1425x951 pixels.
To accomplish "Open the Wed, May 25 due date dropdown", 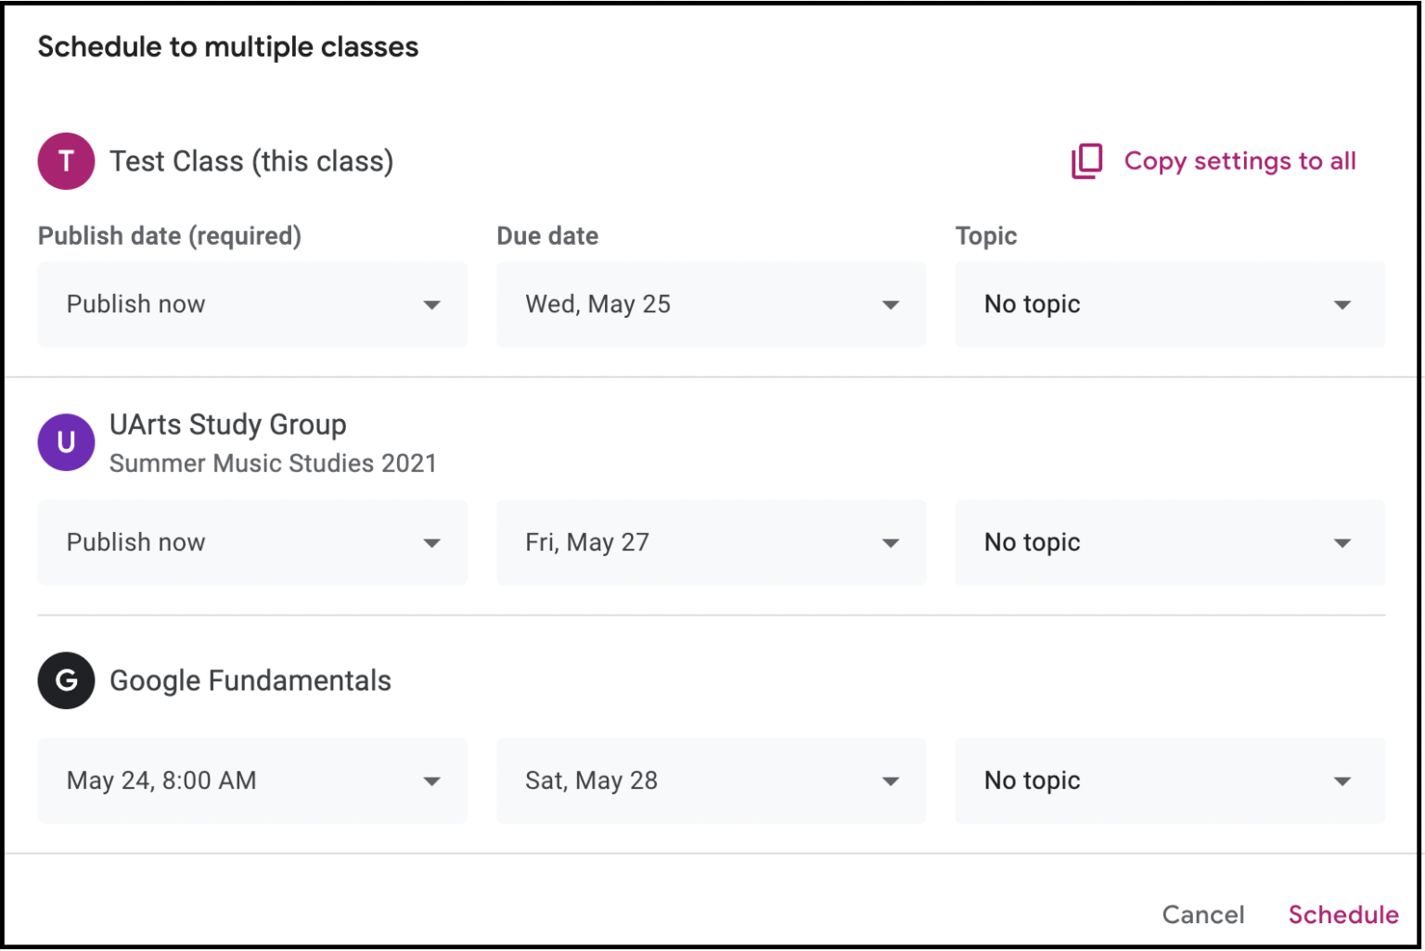I will pyautogui.click(x=711, y=305).
